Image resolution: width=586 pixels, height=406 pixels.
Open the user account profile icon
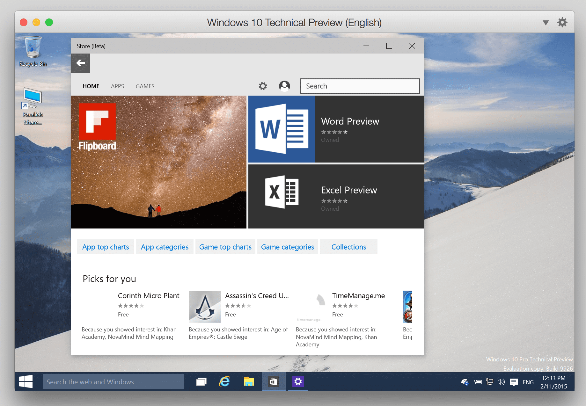284,86
